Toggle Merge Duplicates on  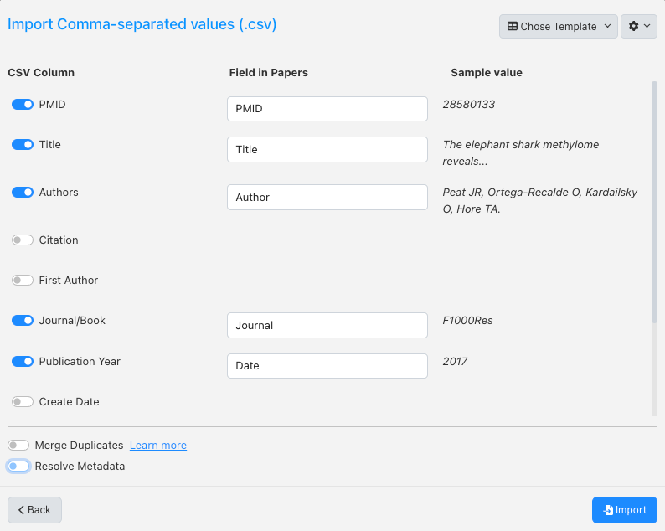tap(18, 446)
